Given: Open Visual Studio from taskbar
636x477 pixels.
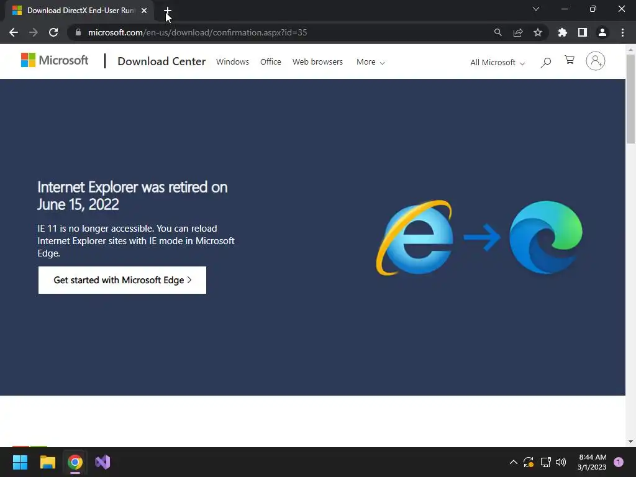Looking at the screenshot, I should tap(102, 462).
